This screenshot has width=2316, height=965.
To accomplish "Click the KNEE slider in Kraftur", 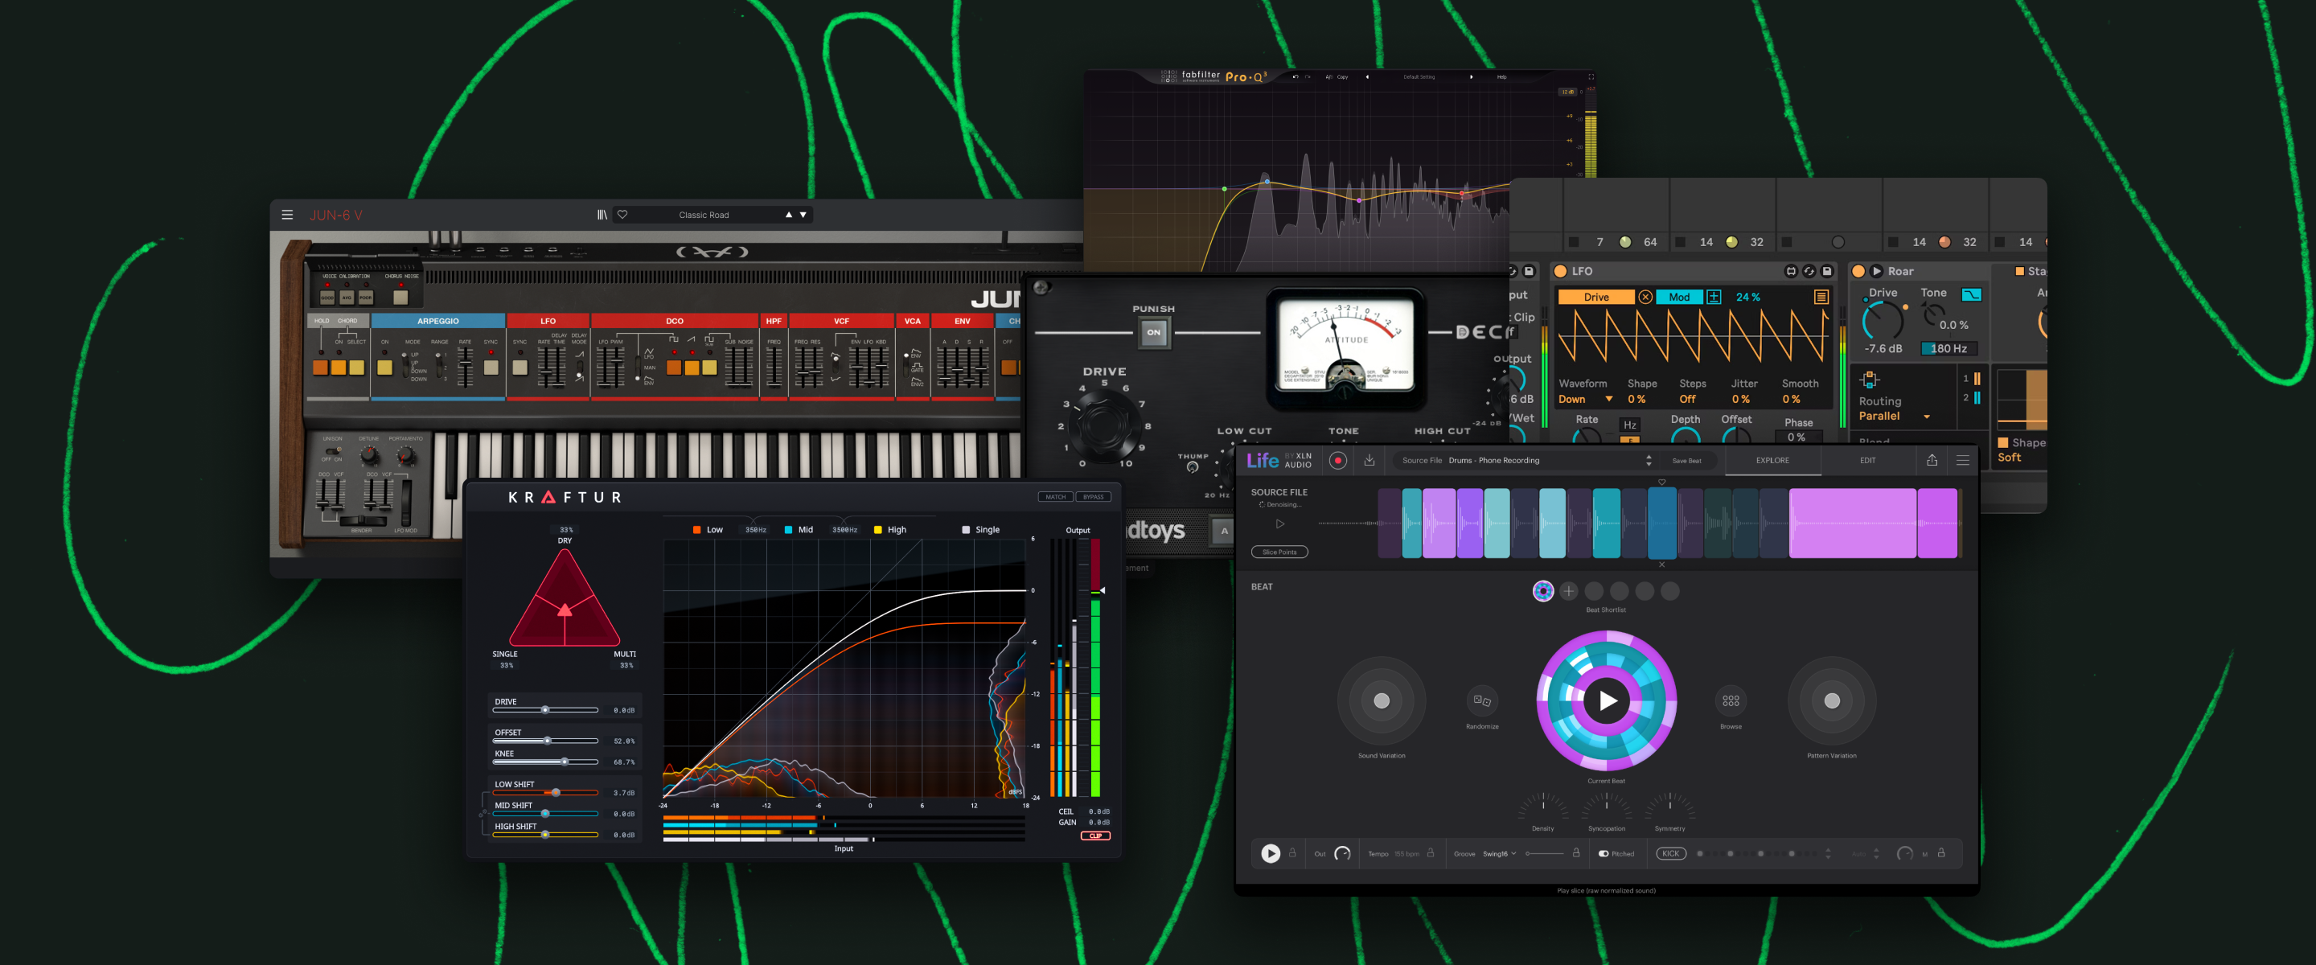I will click(x=565, y=760).
